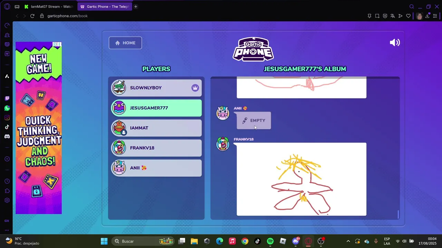Open the GX icon near the sidebar bottom
Screen dimensions: 442x248
(x=7, y=221)
